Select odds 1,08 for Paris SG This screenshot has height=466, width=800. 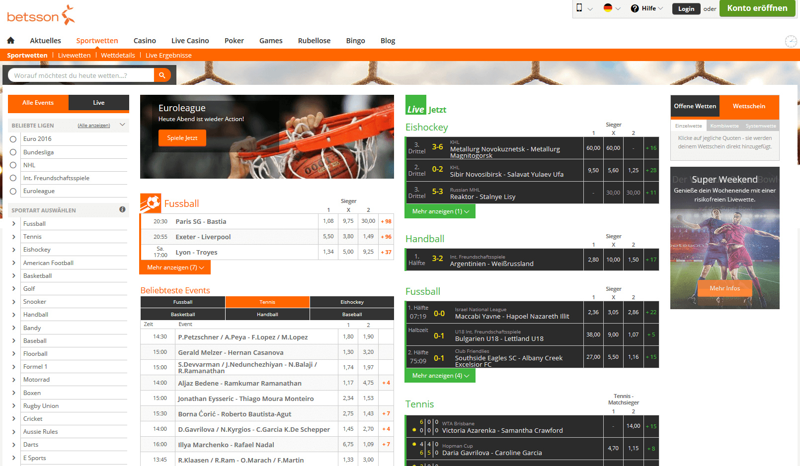tap(328, 221)
